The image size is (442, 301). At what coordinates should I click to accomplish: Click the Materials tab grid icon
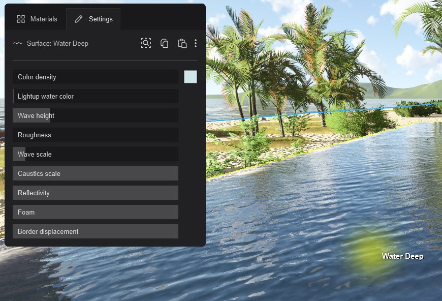point(21,19)
